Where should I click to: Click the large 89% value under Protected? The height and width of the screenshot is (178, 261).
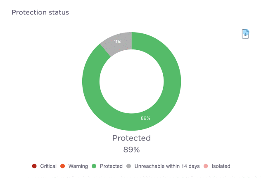pyautogui.click(x=131, y=149)
